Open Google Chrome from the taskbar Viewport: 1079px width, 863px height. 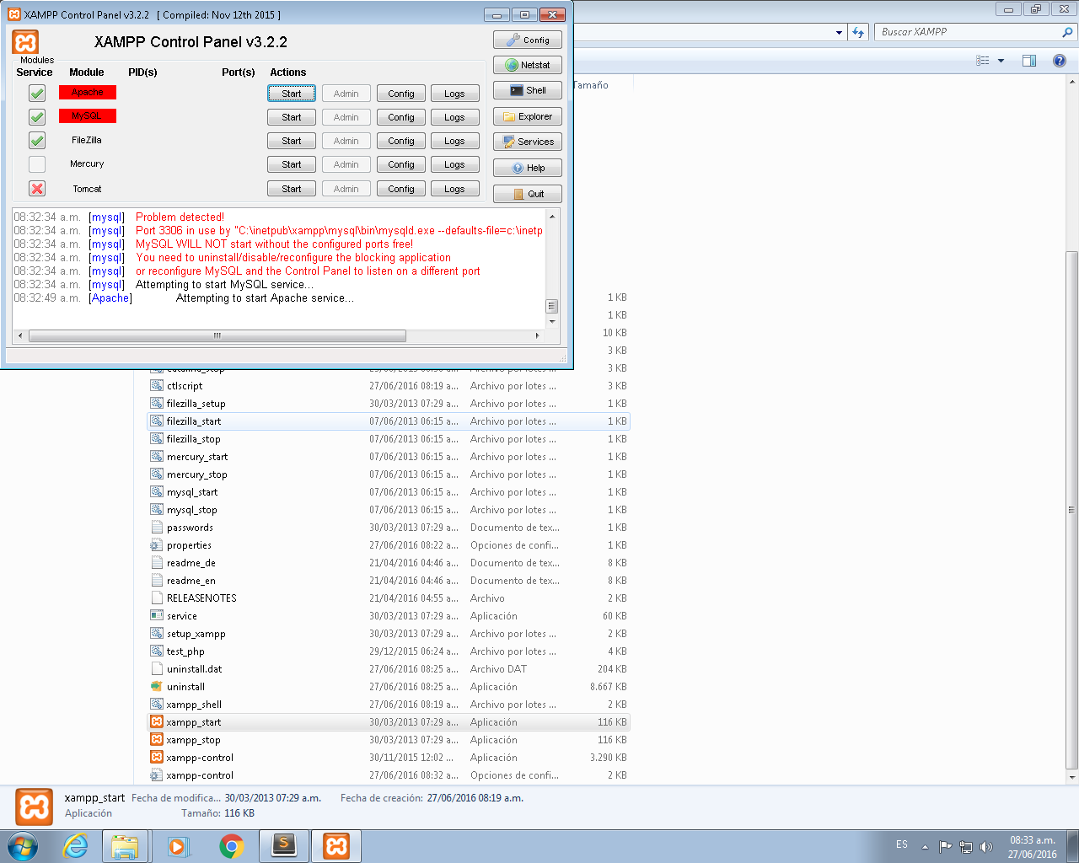pos(232,846)
